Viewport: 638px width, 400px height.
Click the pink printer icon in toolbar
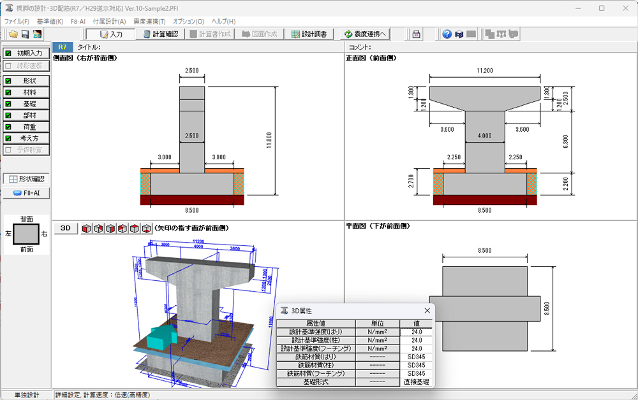pos(416,34)
